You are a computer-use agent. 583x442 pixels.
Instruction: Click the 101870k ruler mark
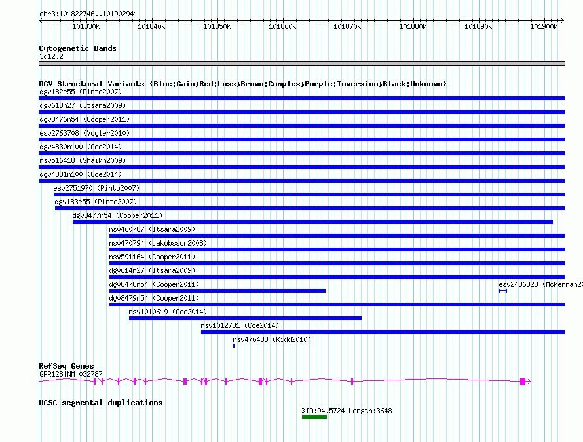pyautogui.click(x=347, y=26)
